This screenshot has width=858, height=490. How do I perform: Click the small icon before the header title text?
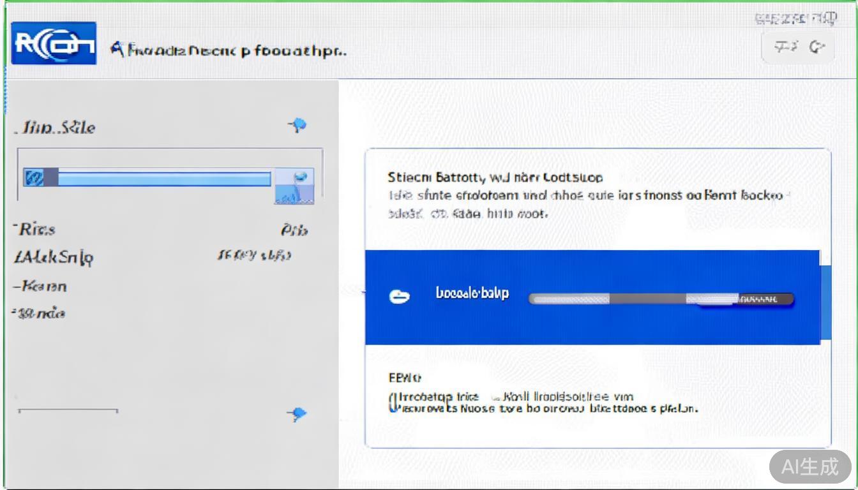[117, 50]
